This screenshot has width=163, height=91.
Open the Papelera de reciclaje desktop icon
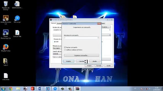click(6, 6)
